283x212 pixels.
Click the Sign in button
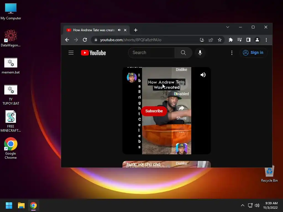click(x=253, y=53)
